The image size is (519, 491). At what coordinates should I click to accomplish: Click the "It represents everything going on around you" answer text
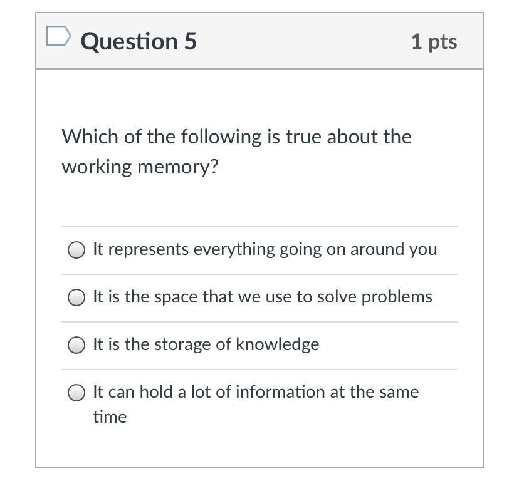[x=265, y=249]
